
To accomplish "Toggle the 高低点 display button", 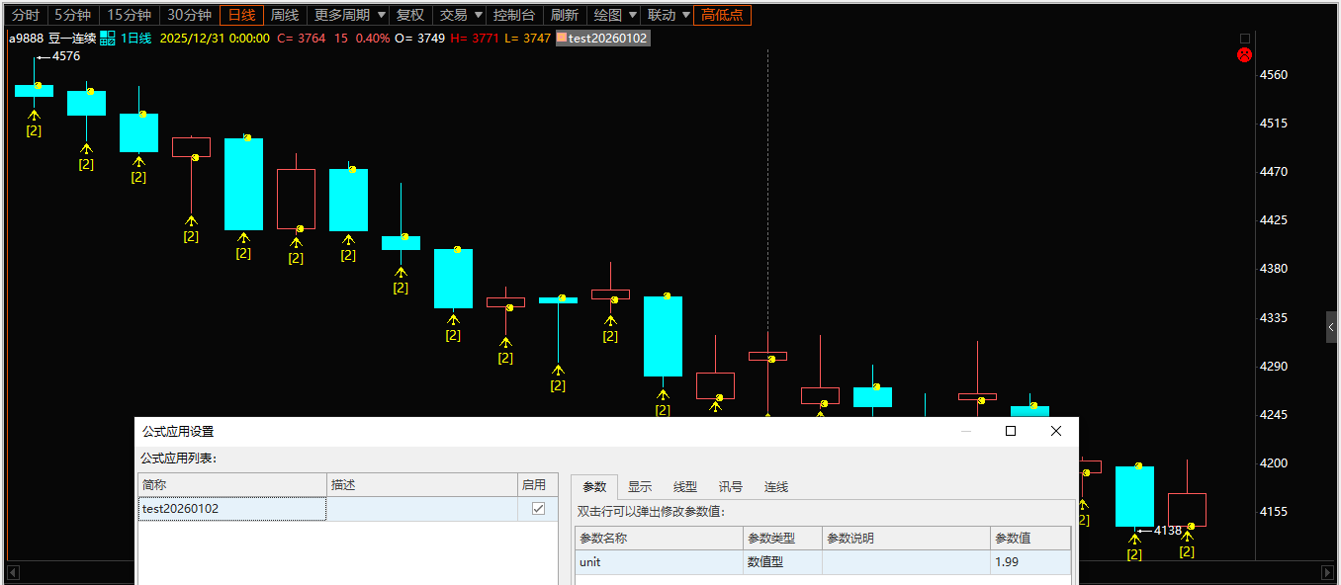I will [x=722, y=15].
